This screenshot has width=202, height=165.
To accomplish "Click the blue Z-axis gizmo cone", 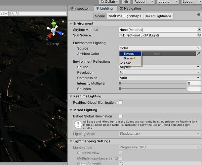I will coord(59,33).
